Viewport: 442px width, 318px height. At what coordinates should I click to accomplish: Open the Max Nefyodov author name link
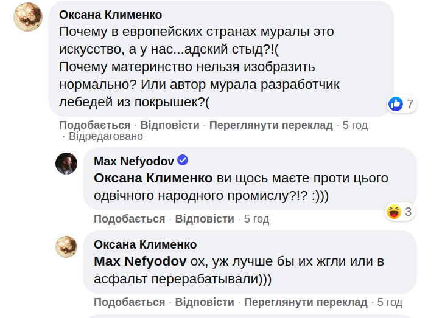(x=134, y=161)
